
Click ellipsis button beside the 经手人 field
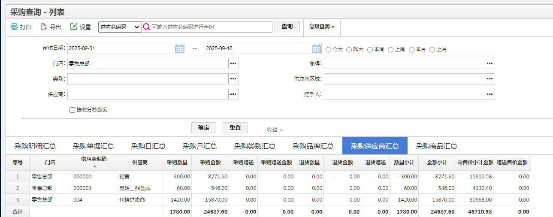[490, 94]
